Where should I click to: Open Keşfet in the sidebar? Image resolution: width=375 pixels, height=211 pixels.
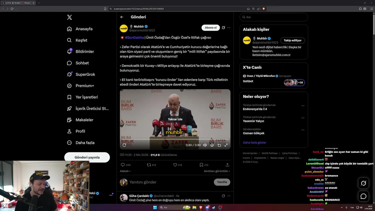[77, 40]
